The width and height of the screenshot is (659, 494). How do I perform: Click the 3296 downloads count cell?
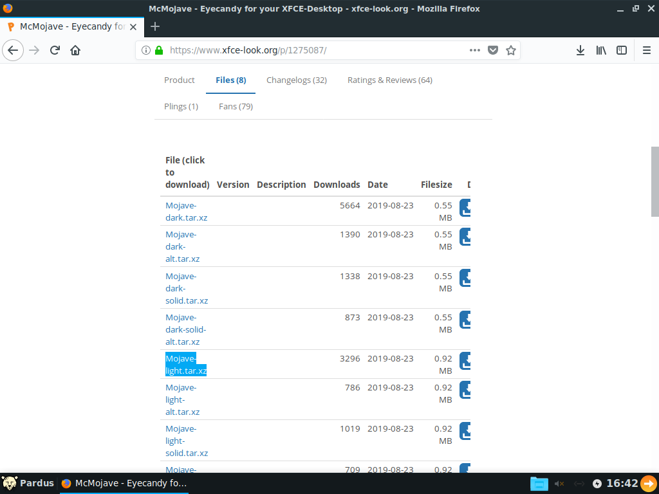pos(349,359)
